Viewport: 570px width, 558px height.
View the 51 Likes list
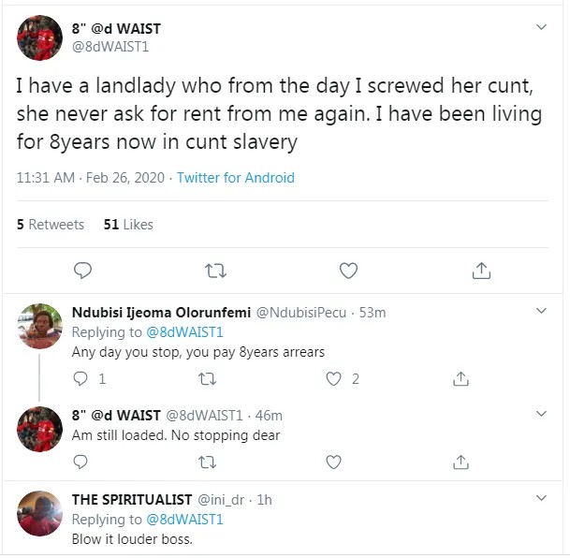tap(128, 225)
